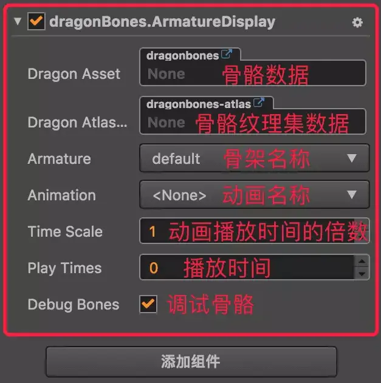Click the Animation dropdown arrow
381x383 pixels.
[x=352, y=195]
